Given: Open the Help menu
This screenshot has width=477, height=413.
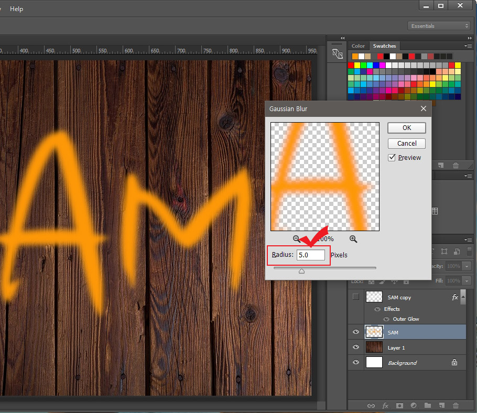Looking at the screenshot, I should click(x=16, y=9).
